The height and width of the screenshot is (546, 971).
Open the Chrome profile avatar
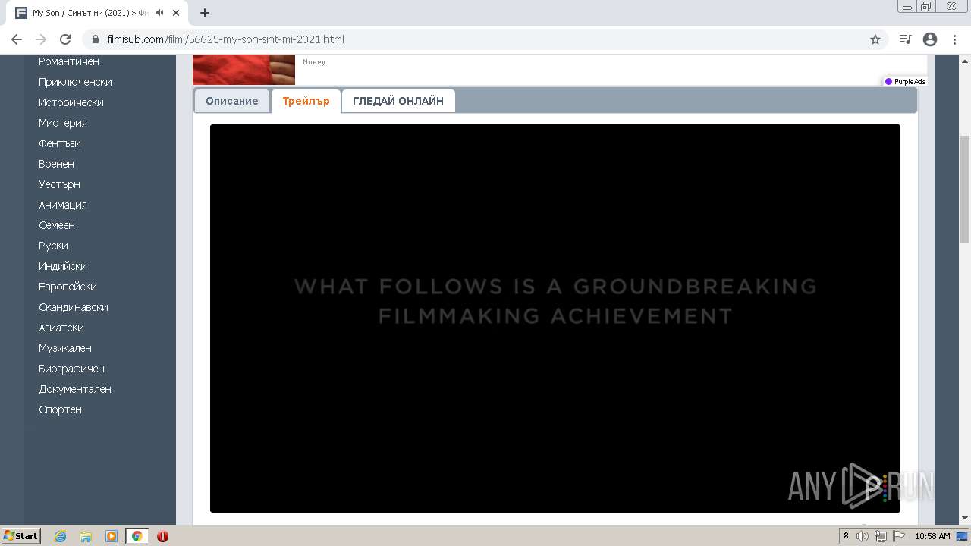click(930, 39)
